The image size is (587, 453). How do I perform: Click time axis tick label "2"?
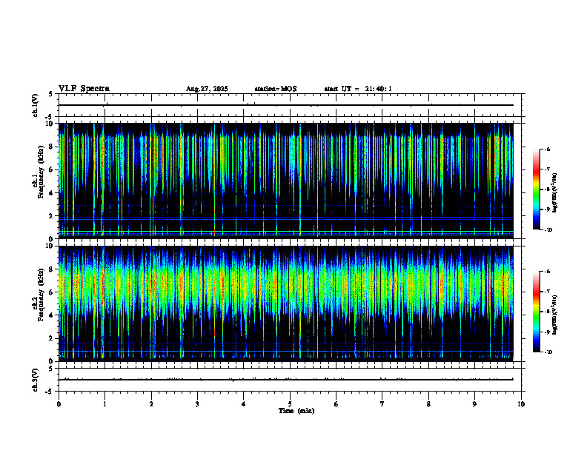pos(151,404)
